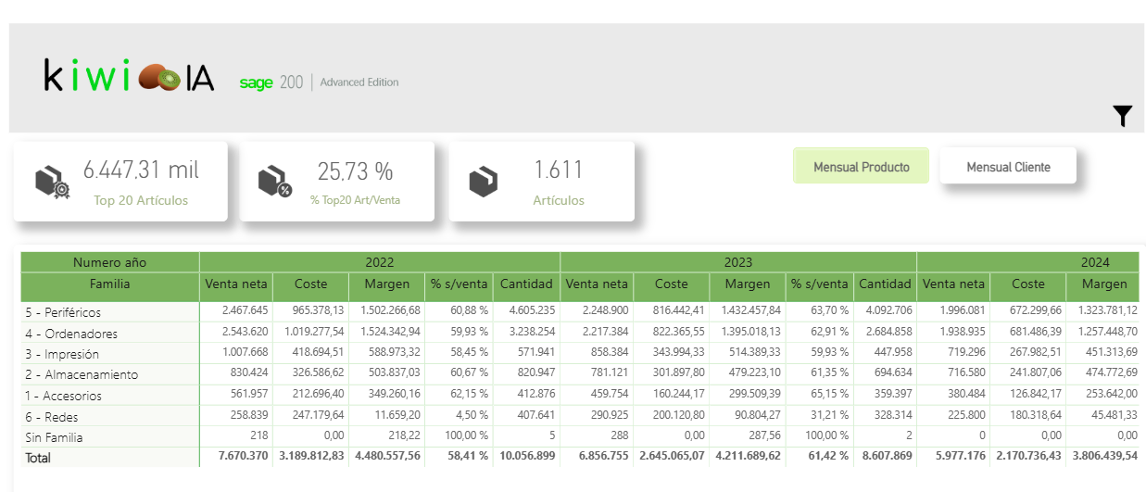The height and width of the screenshot is (492, 1146).
Task: Click the Sage 200 Advanced Edition logo
Action: pos(319,82)
